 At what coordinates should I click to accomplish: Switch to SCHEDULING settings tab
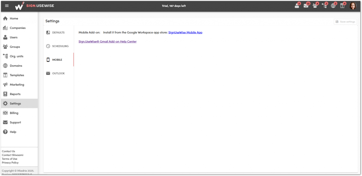coord(59,46)
